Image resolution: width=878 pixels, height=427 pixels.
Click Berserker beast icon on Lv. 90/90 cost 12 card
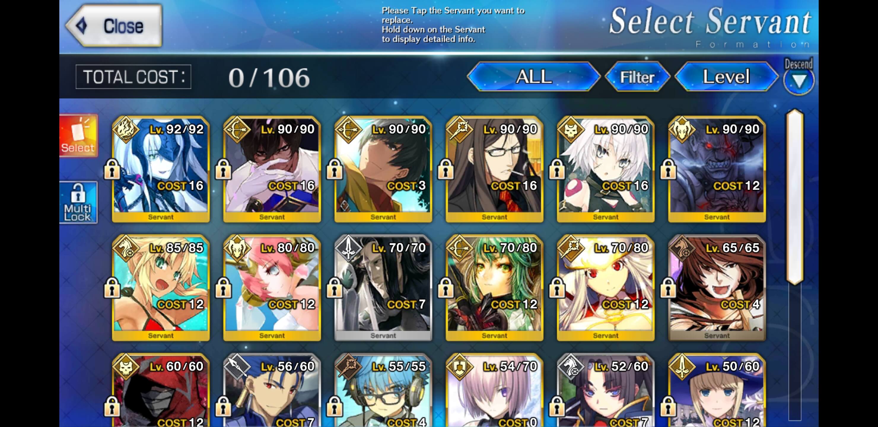(x=682, y=130)
